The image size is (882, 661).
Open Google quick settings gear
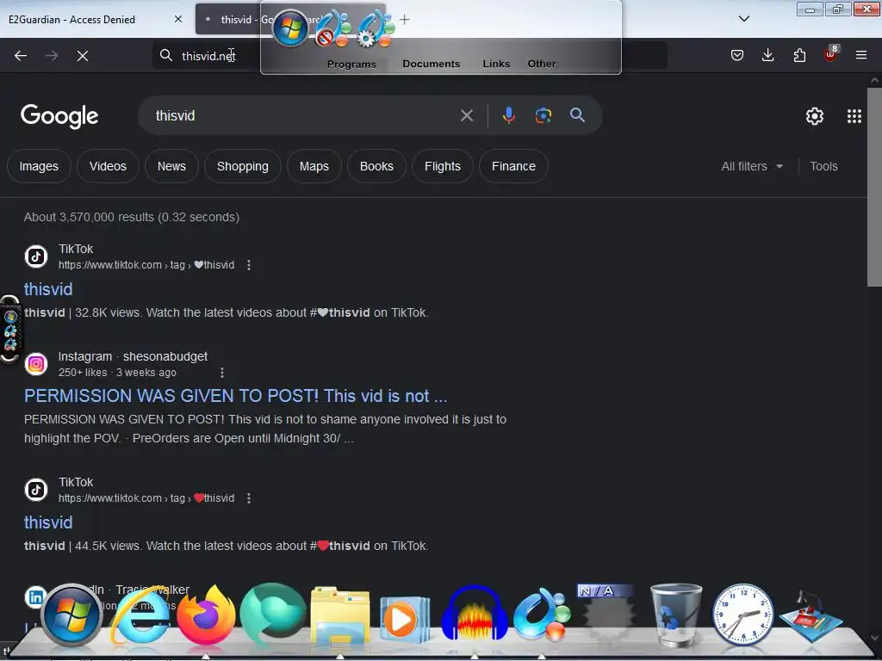tap(815, 116)
